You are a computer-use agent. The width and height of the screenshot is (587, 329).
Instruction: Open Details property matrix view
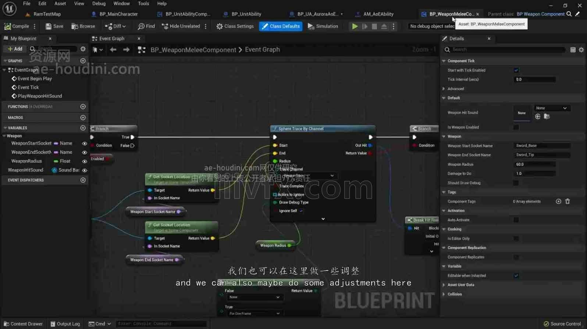tap(573, 50)
